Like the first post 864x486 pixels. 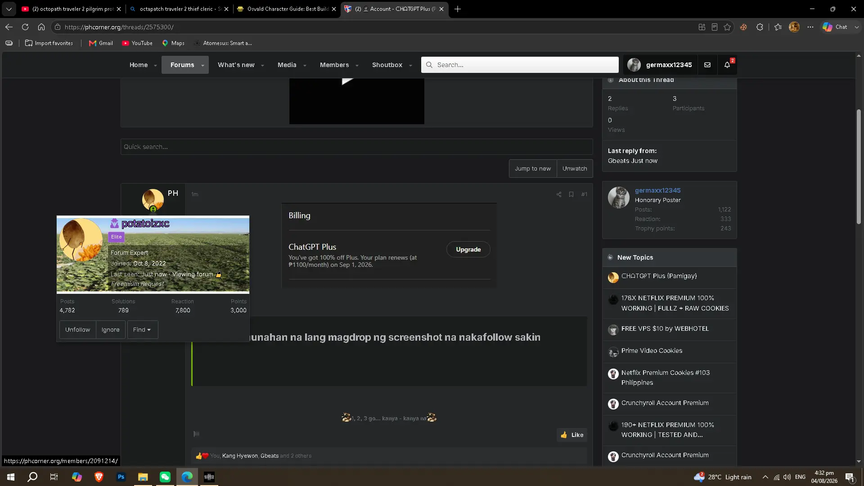pyautogui.click(x=572, y=435)
